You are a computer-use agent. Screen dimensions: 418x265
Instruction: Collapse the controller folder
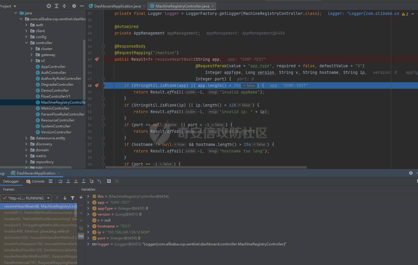pos(26,43)
